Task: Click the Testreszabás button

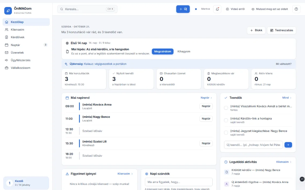Action: coord(282,30)
